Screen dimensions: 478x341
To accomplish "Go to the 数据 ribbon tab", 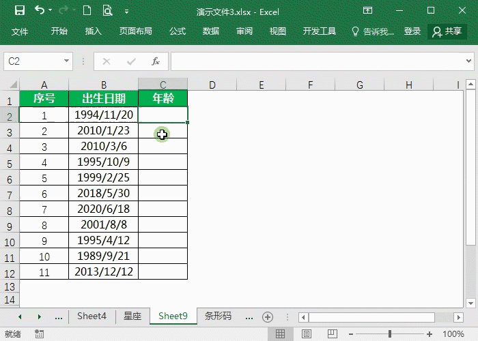I will click(210, 31).
